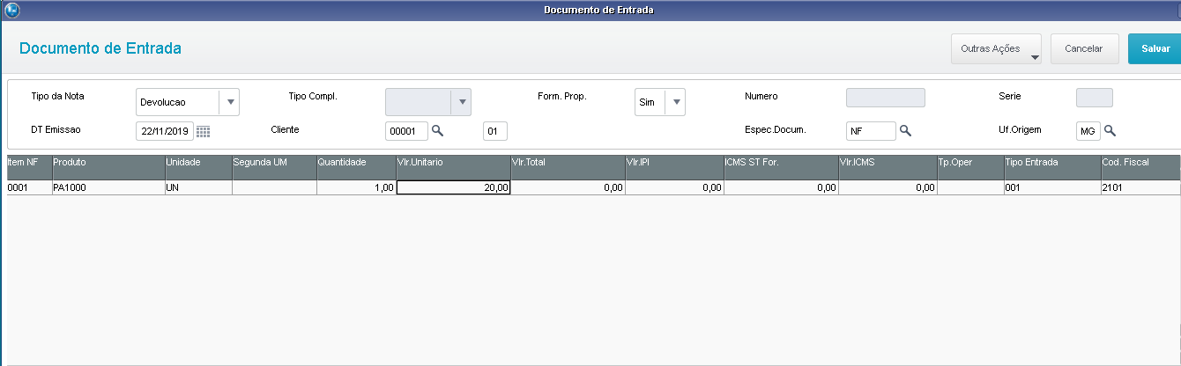Click the item cell 0001
Image resolution: width=1181 pixels, height=366 pixels.
click(29, 187)
